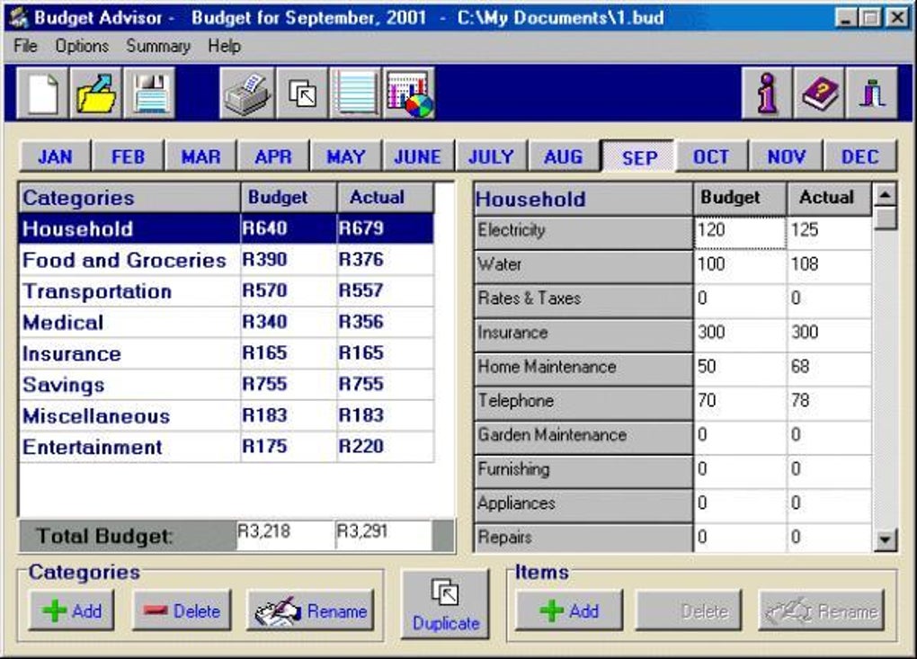The height and width of the screenshot is (659, 917).
Task: Click Home Maintenance actual cell 68
Action: [x=829, y=369]
